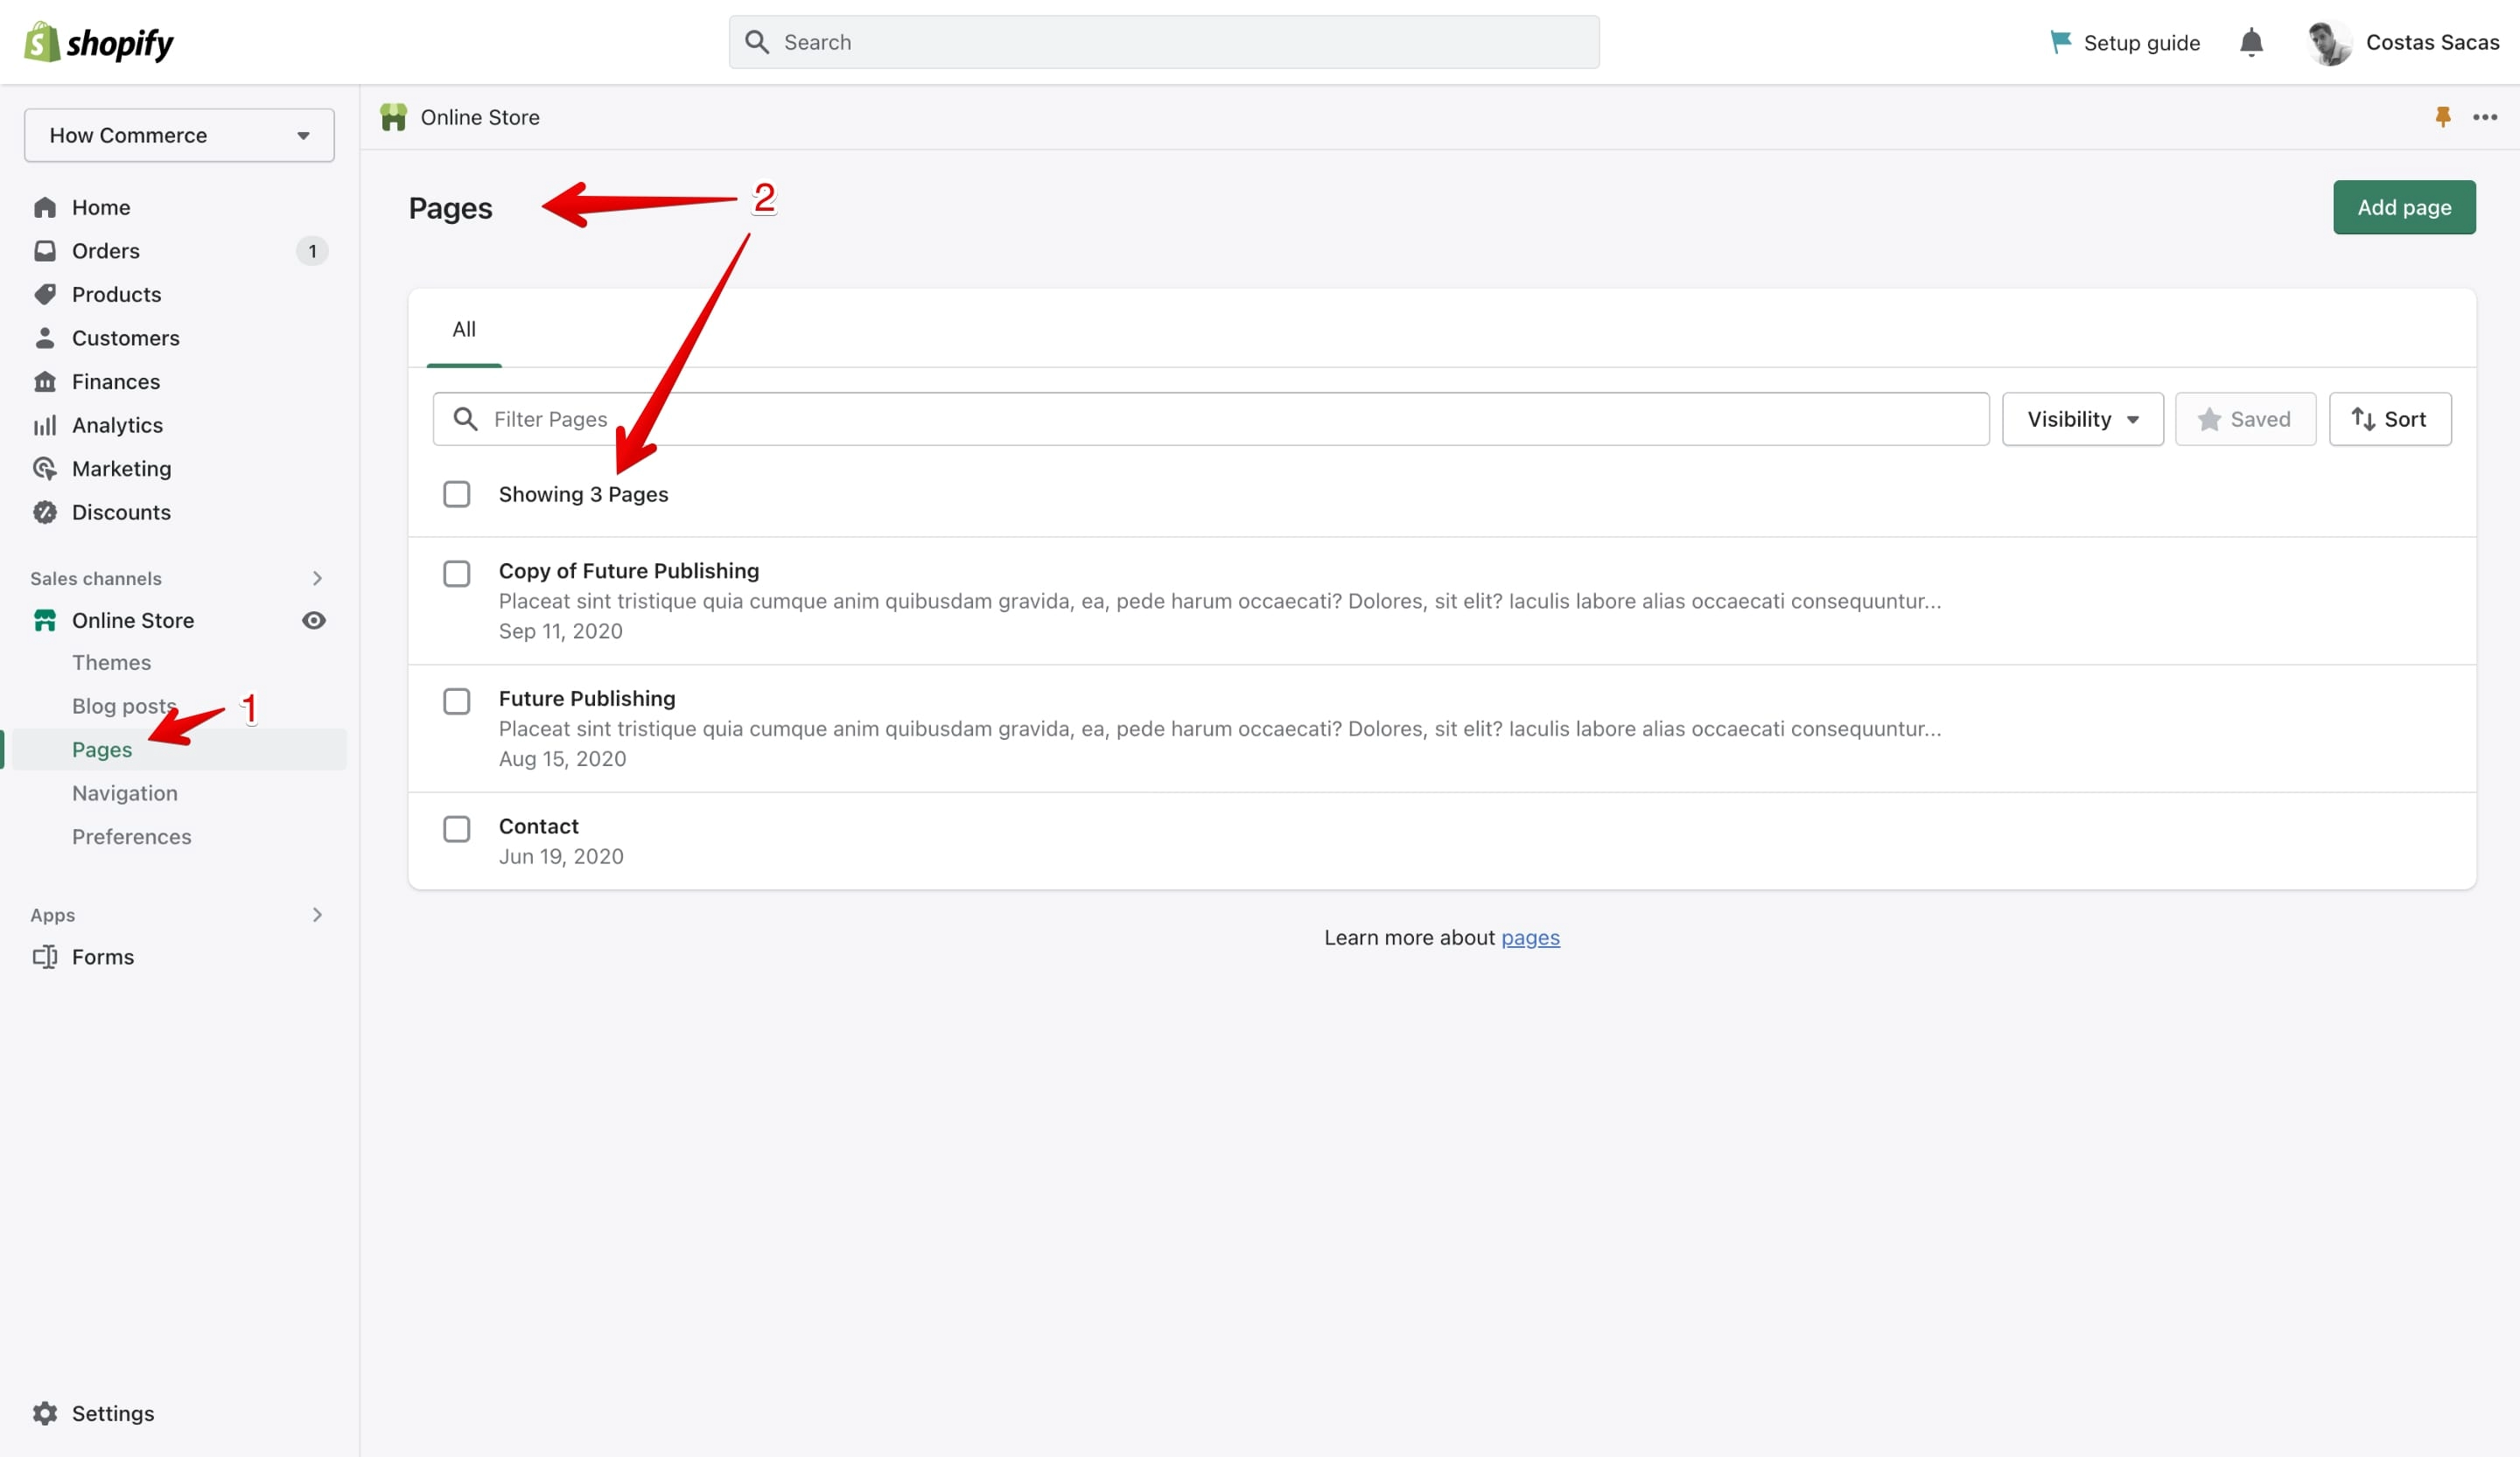Open Customers in sidebar
The height and width of the screenshot is (1457, 2520).
(126, 338)
